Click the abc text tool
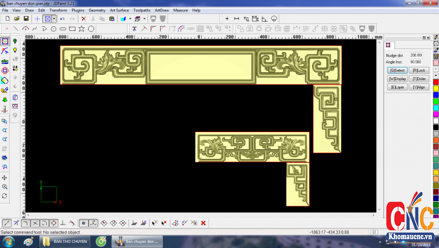The image size is (439, 248). [x=5, y=61]
